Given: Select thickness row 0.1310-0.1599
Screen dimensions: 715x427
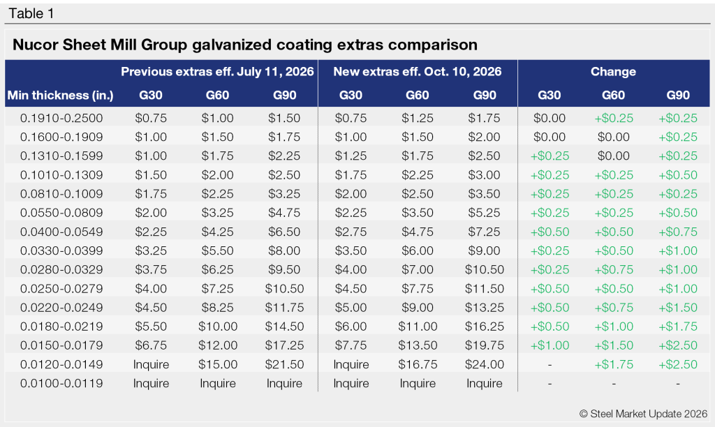Looking at the screenshot, I should click(x=357, y=156).
